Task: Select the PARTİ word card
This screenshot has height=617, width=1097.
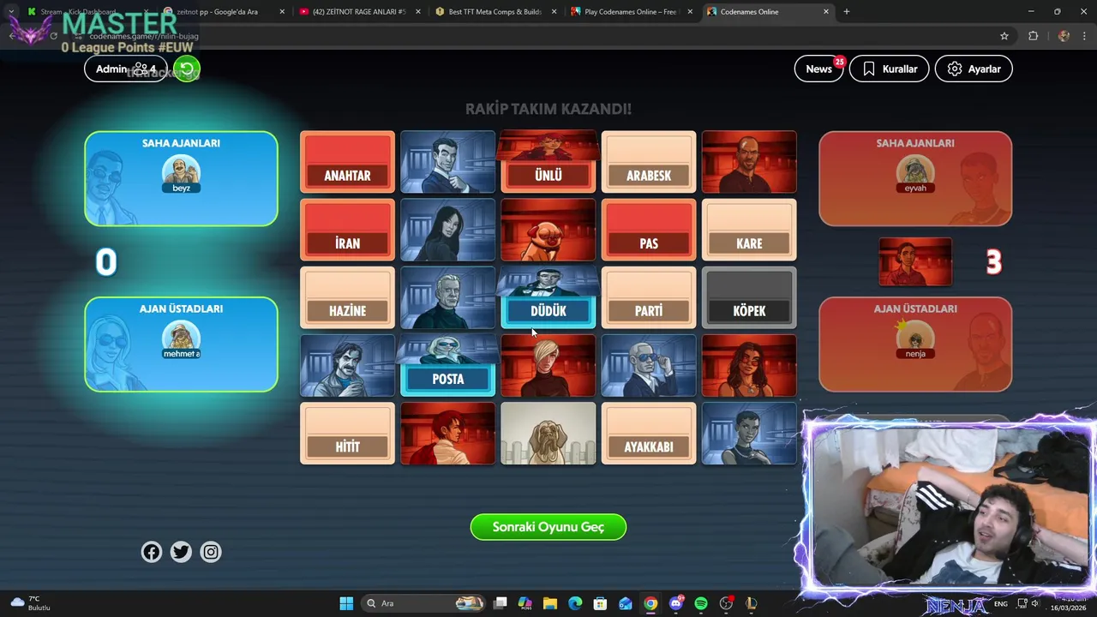Action: pyautogui.click(x=649, y=297)
